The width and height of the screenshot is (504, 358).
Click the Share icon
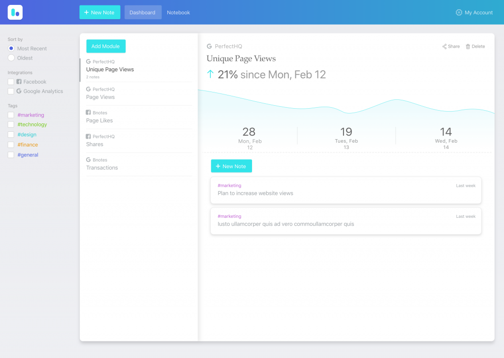(444, 47)
